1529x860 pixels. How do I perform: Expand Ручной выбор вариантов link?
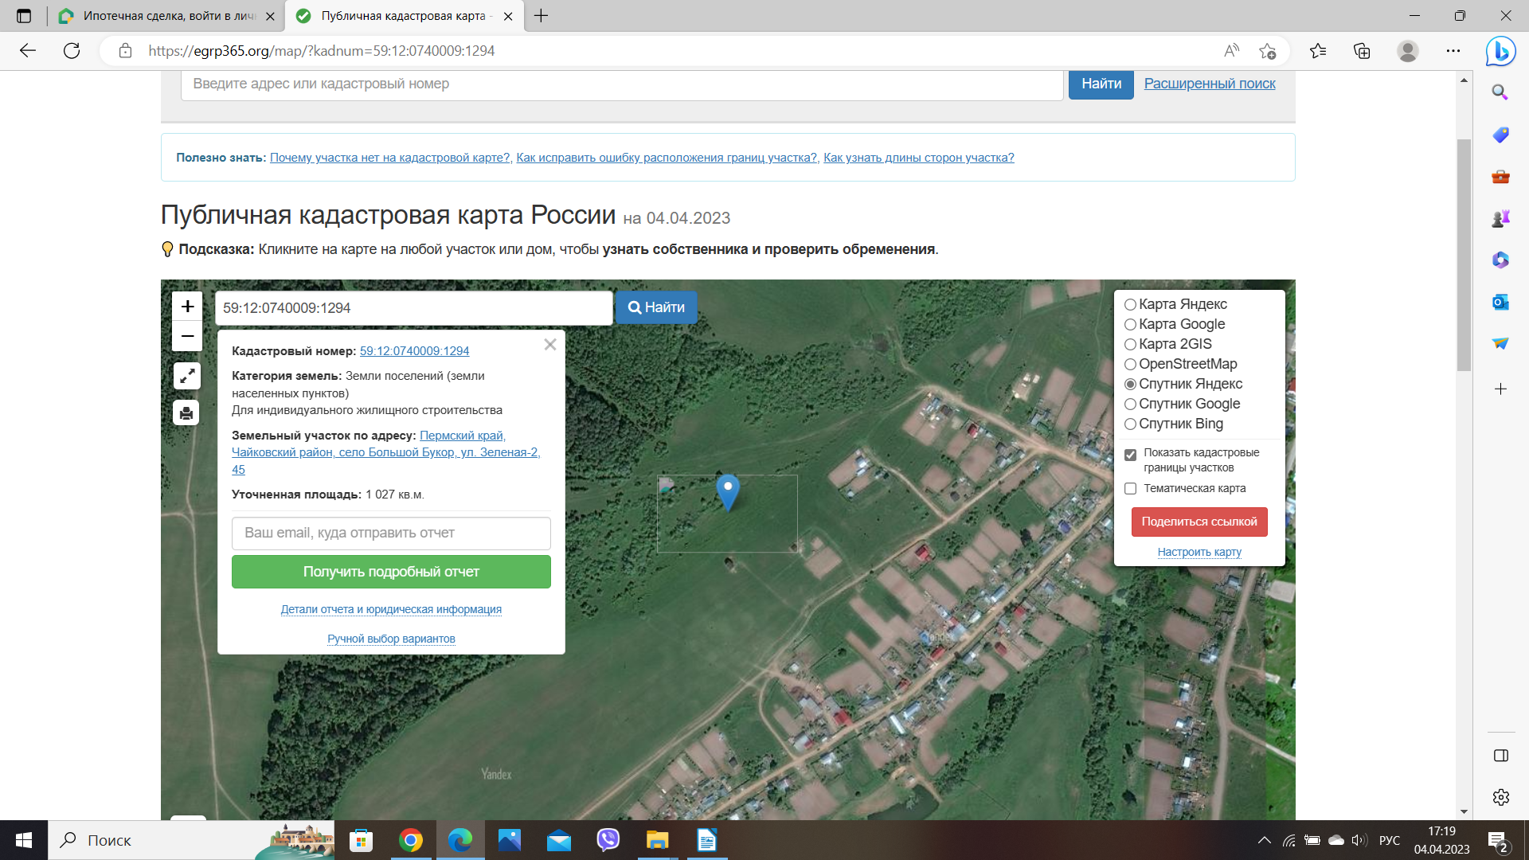click(x=391, y=639)
